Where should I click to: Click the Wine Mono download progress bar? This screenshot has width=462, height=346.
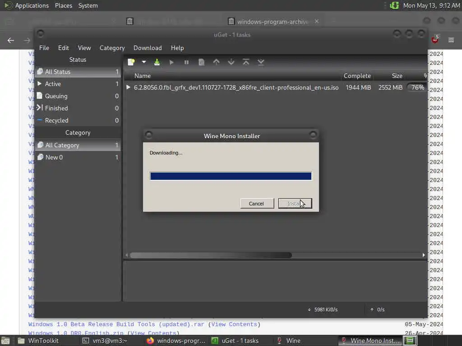(231, 176)
